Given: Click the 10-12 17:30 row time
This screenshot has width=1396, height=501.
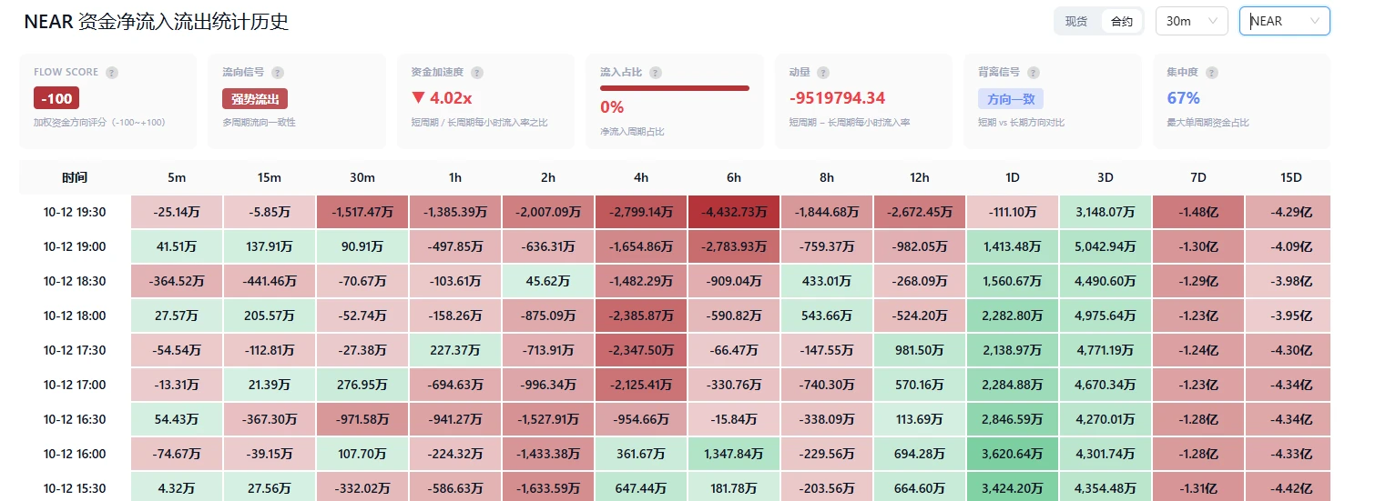Looking at the screenshot, I should point(75,350).
